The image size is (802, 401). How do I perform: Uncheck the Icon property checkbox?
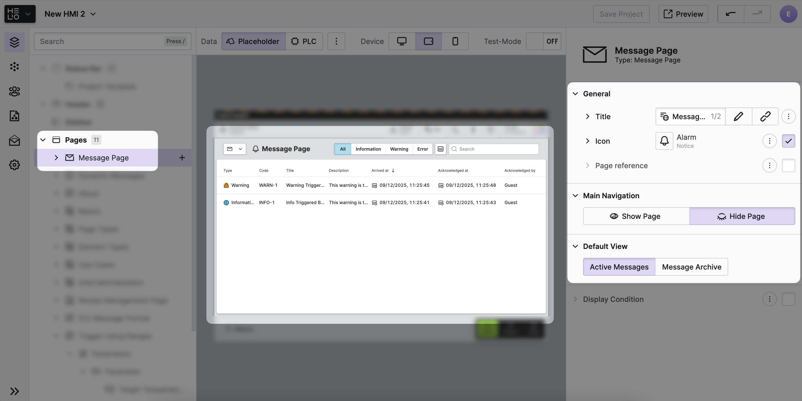click(788, 141)
